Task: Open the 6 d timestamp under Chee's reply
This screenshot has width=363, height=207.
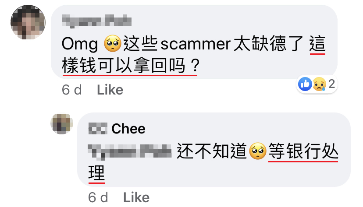Action: [98, 197]
